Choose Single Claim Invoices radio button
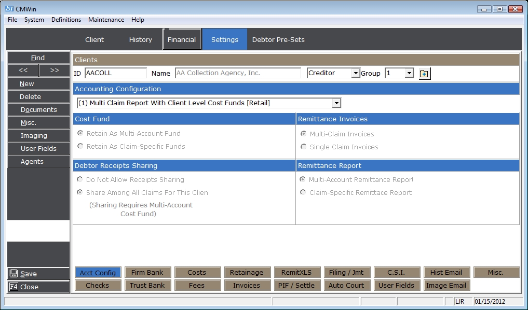This screenshot has width=528, height=310. tap(303, 147)
